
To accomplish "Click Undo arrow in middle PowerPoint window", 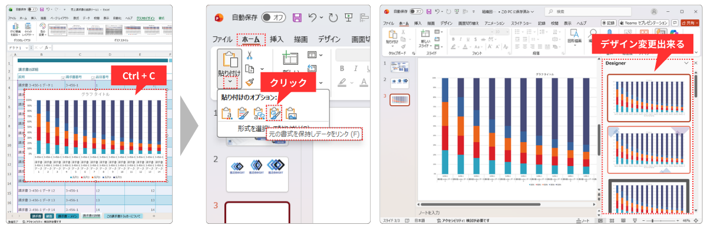I will pos(313,17).
